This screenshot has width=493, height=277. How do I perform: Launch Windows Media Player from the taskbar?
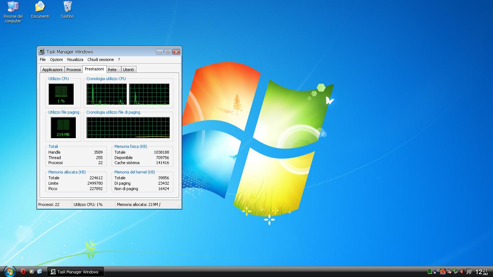pos(31,272)
